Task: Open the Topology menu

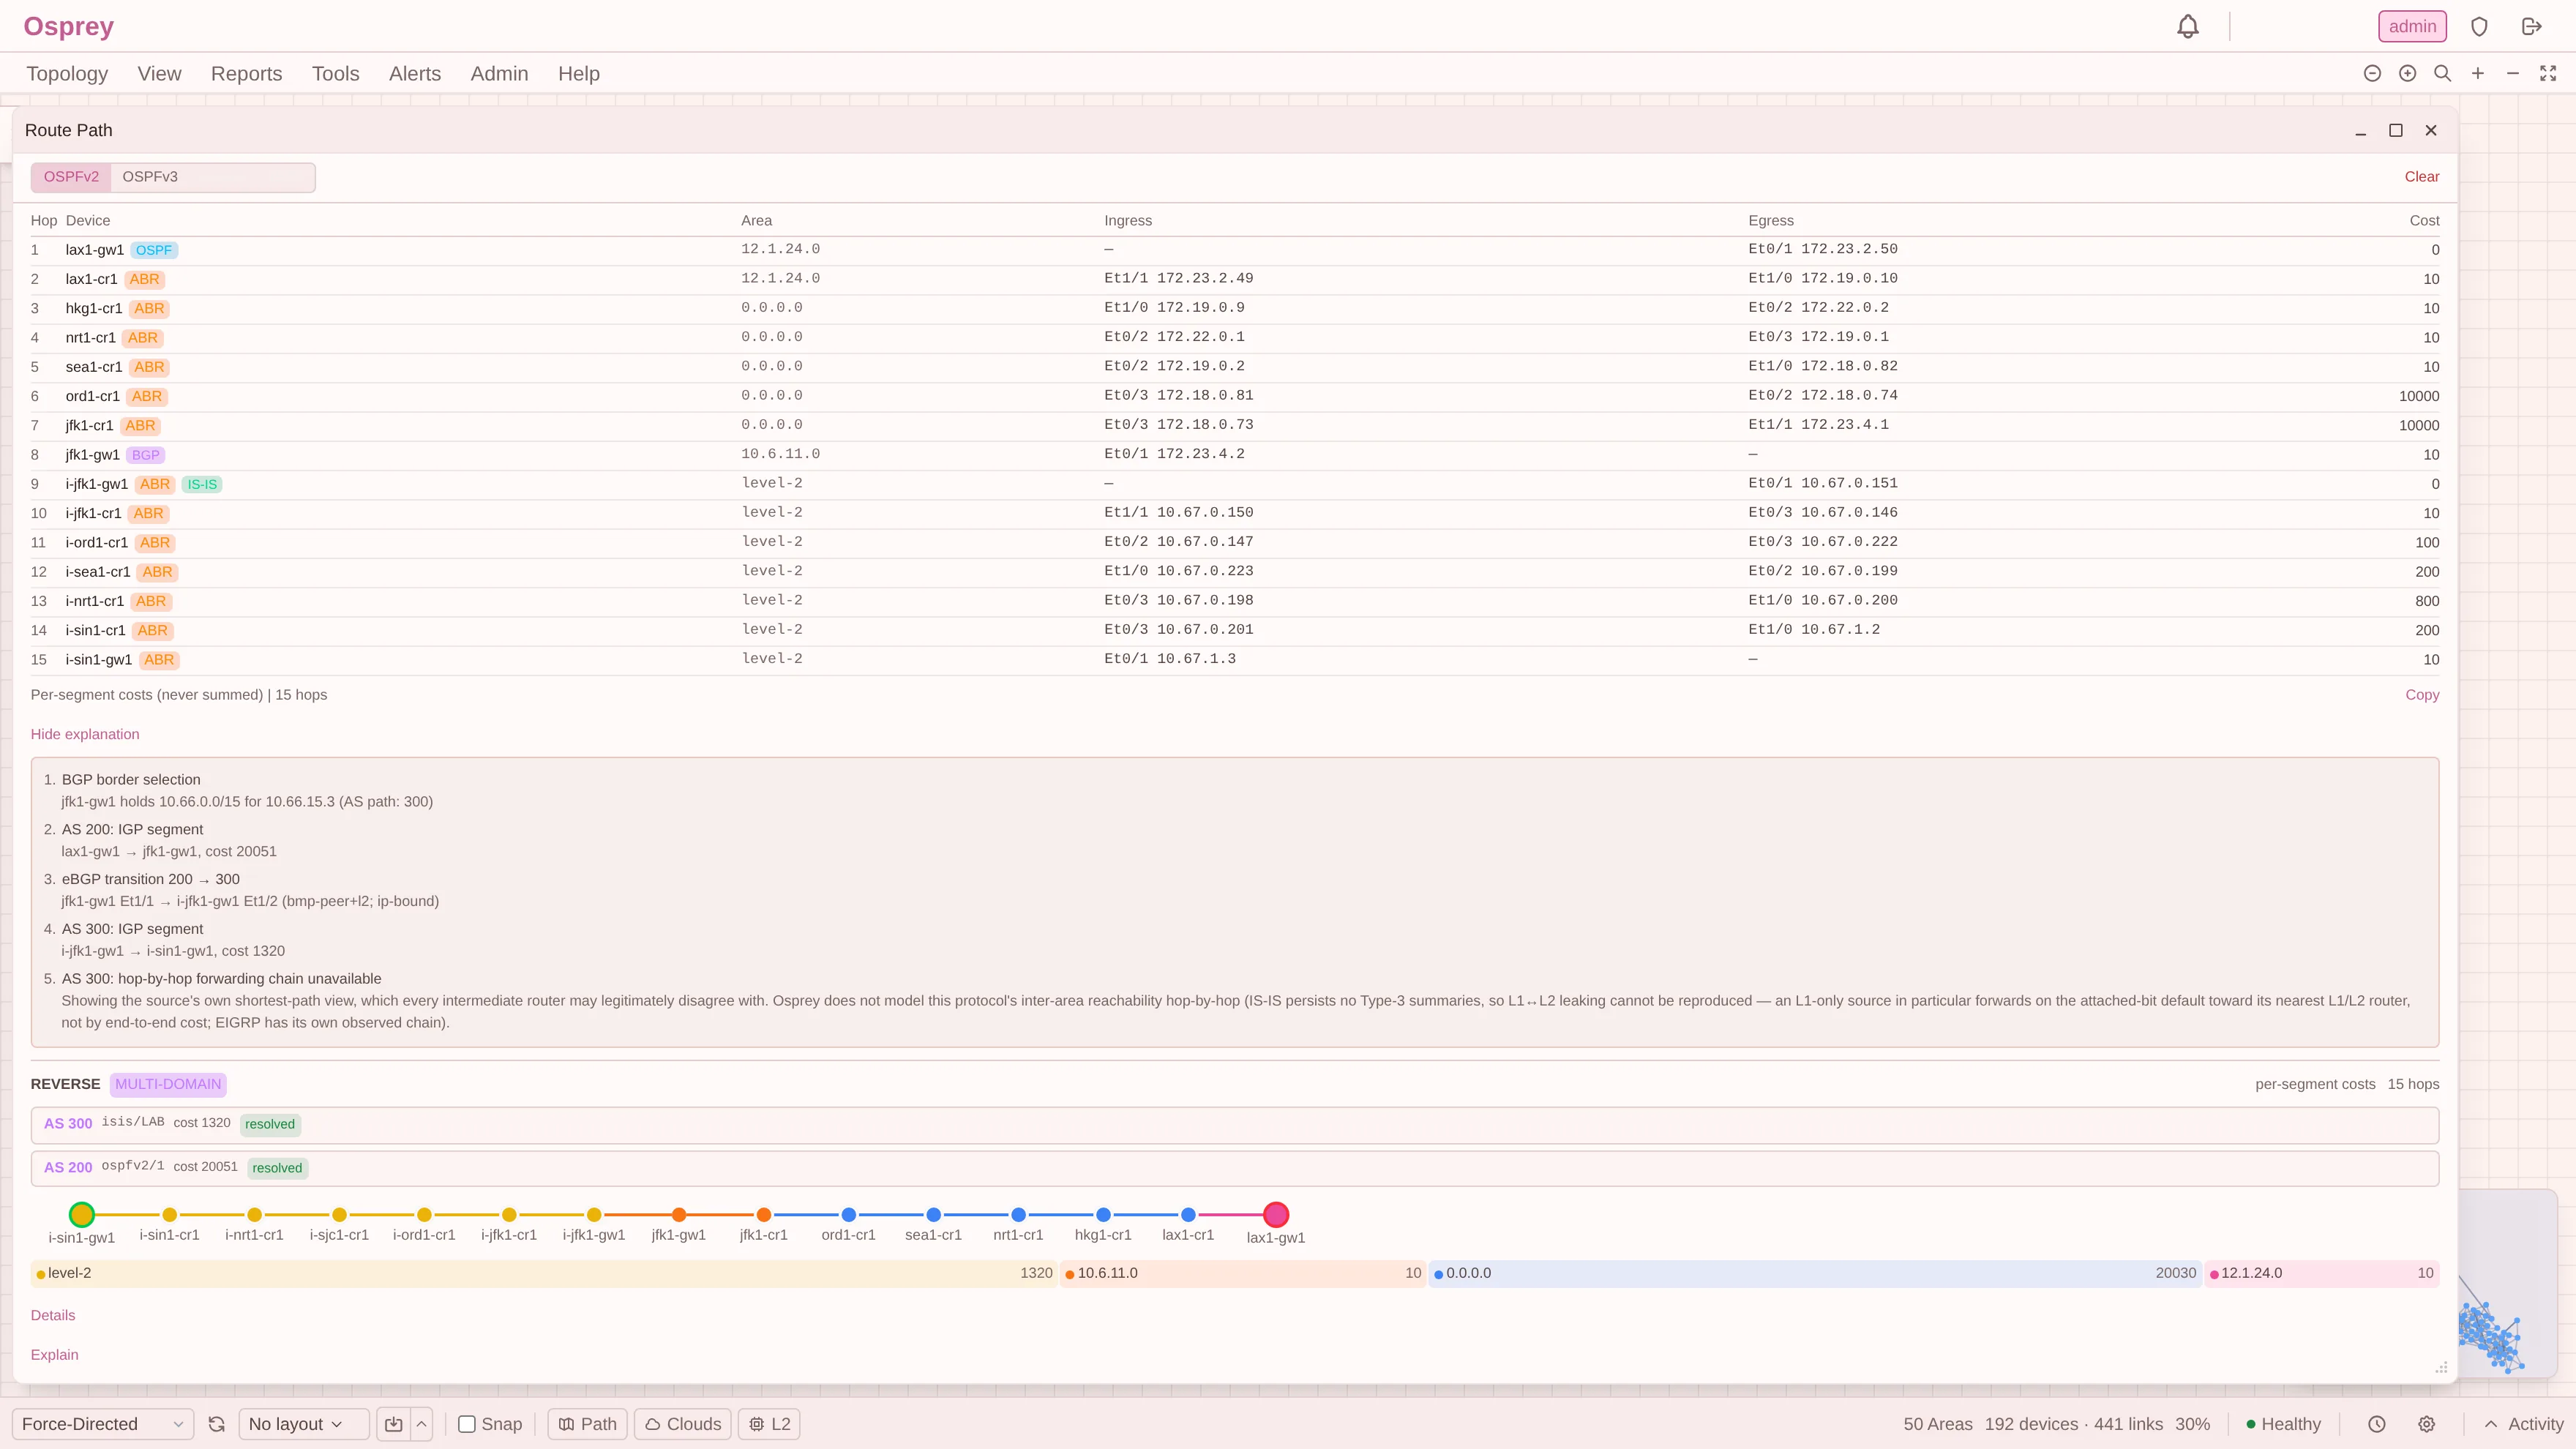Action: [x=67, y=74]
